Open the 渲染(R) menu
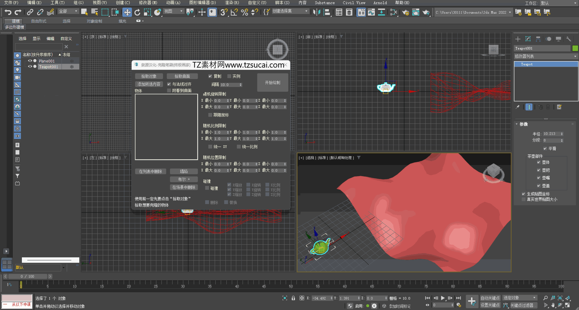 tap(232, 3)
